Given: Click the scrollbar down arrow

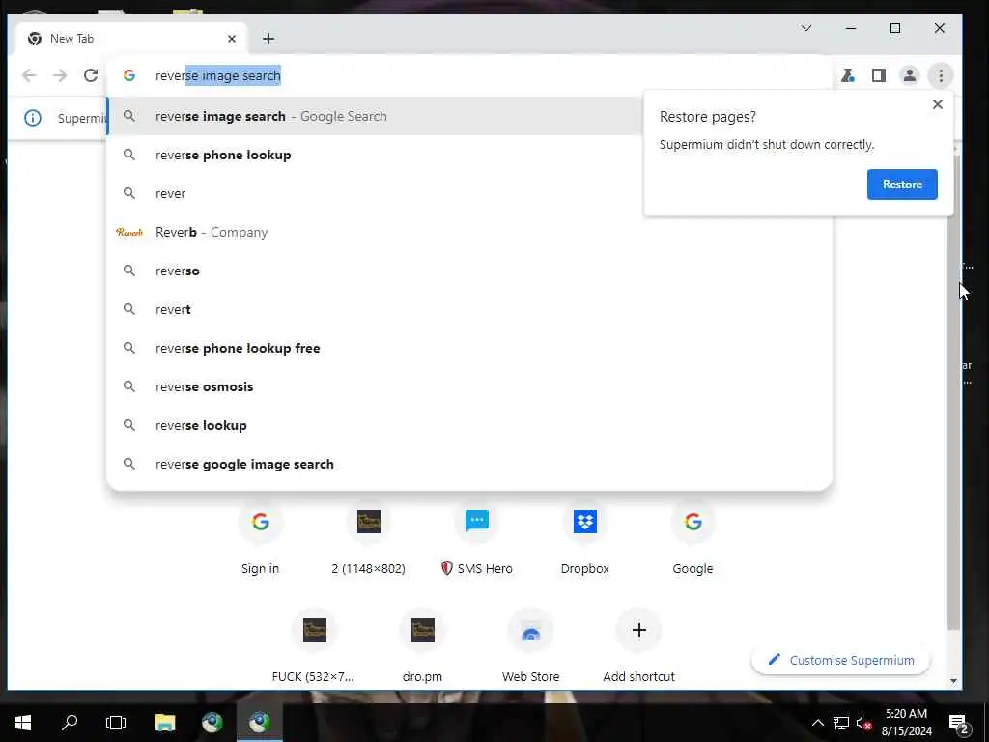Looking at the screenshot, I should [953, 681].
